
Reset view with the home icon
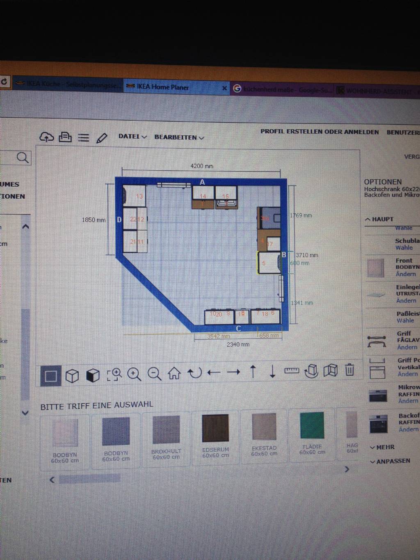[x=174, y=373]
